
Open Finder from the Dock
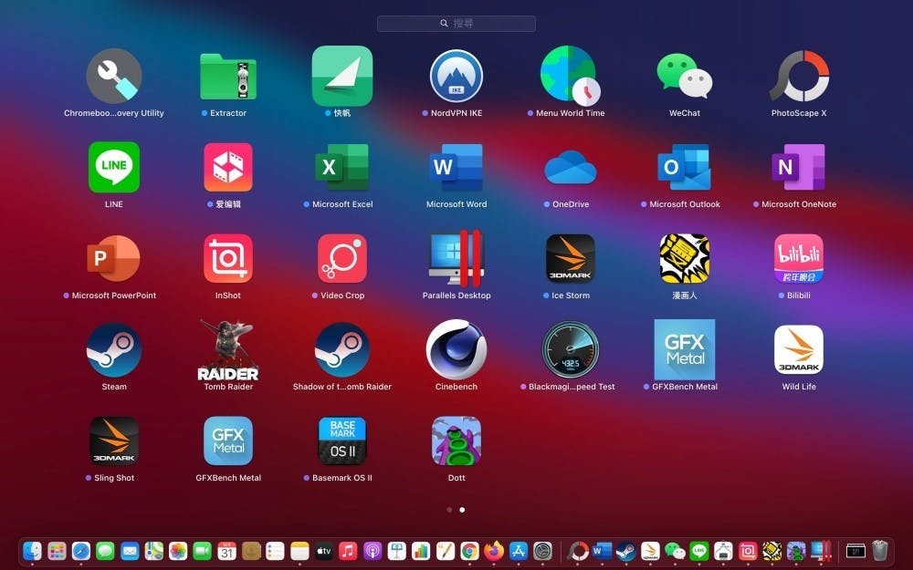point(33,551)
